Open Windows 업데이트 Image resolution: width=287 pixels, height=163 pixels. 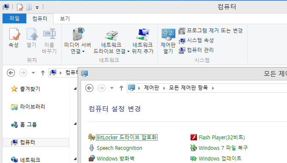pyautogui.click(x=220, y=158)
